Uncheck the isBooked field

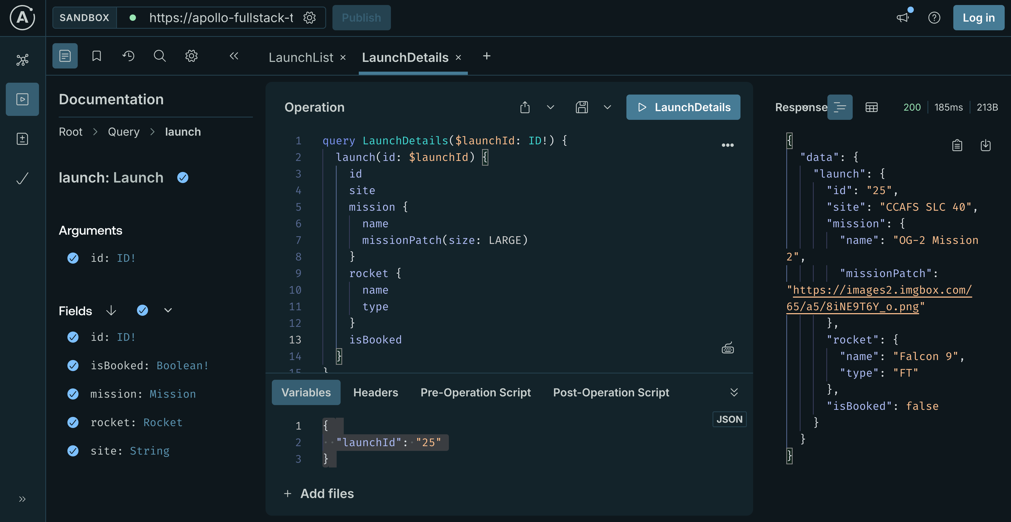73,365
